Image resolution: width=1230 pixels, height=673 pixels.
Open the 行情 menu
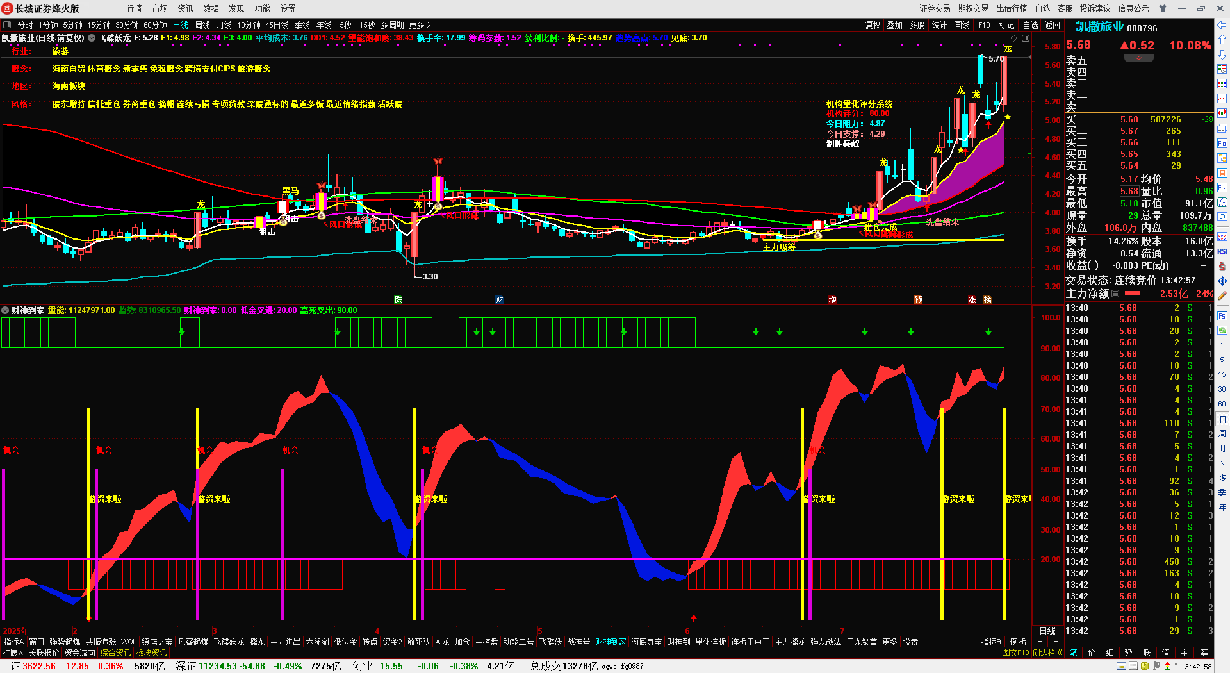135,8
